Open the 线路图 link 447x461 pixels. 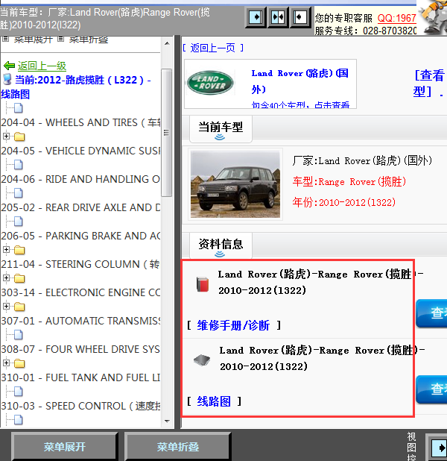(x=214, y=401)
